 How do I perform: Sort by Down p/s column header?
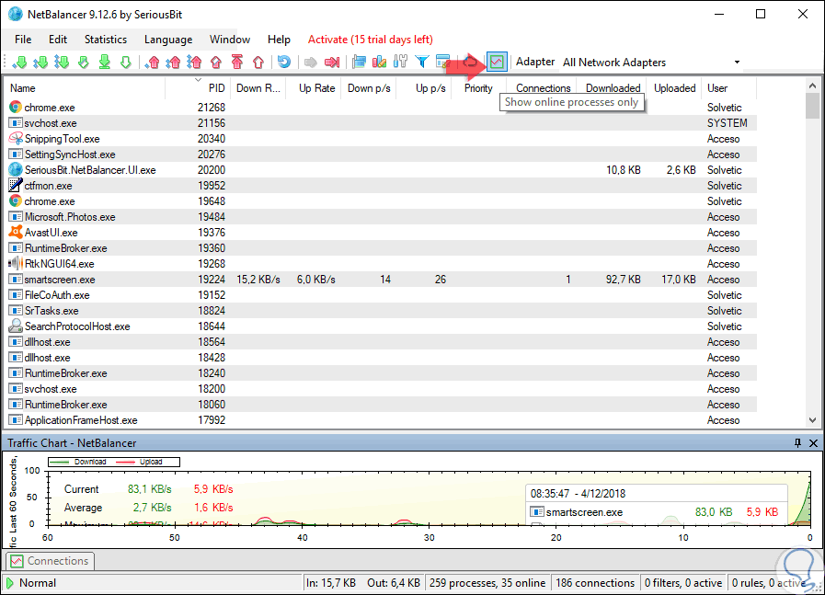pos(368,88)
